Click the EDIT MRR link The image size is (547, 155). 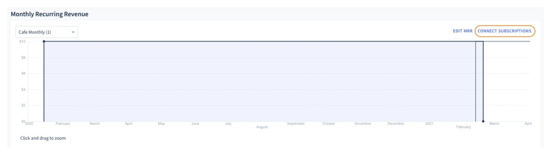point(462,31)
